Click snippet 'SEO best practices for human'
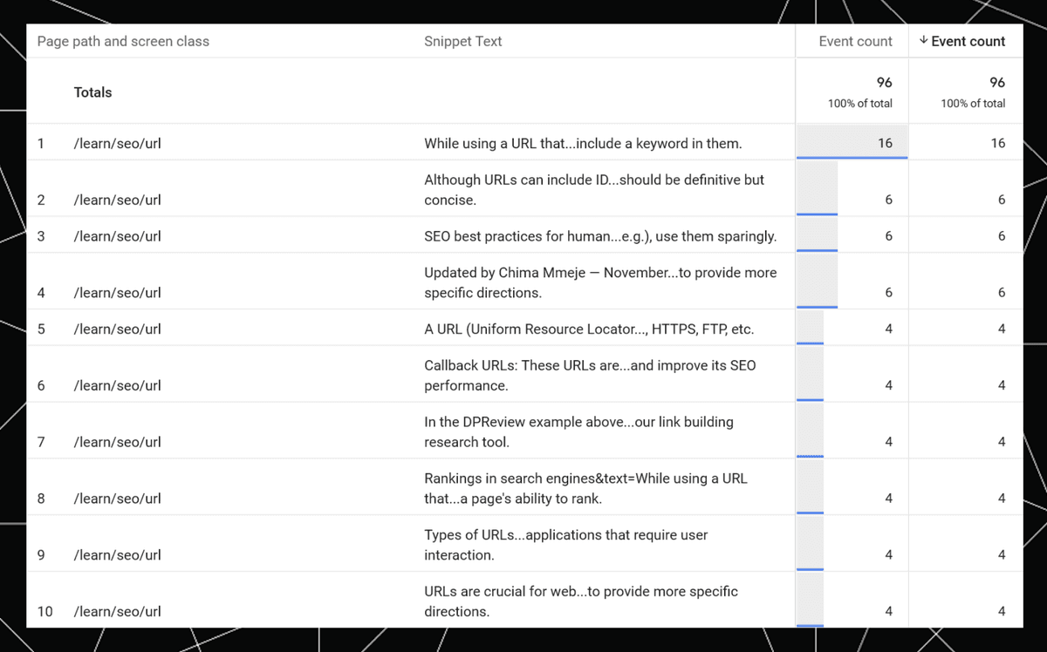1047x652 pixels. [x=600, y=236]
